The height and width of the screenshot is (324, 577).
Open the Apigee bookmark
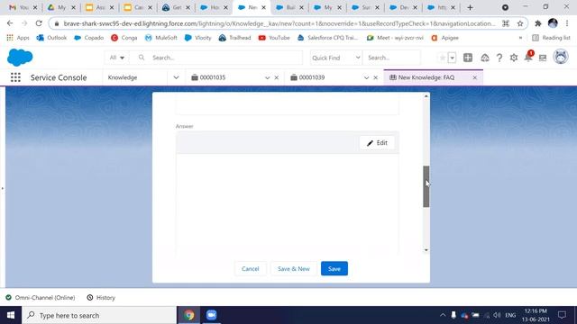click(444, 38)
